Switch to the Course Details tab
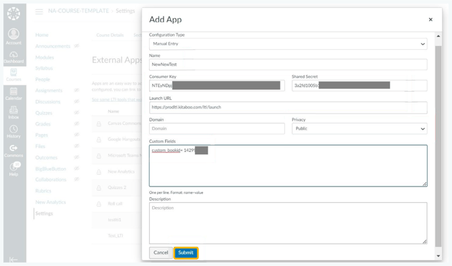Image resolution: width=452 pixels, height=266 pixels. click(110, 35)
